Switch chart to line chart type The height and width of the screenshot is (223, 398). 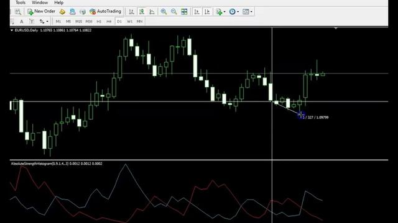pyautogui.click(x=152, y=12)
